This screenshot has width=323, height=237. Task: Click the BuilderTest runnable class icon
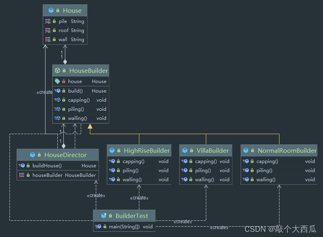click(104, 216)
